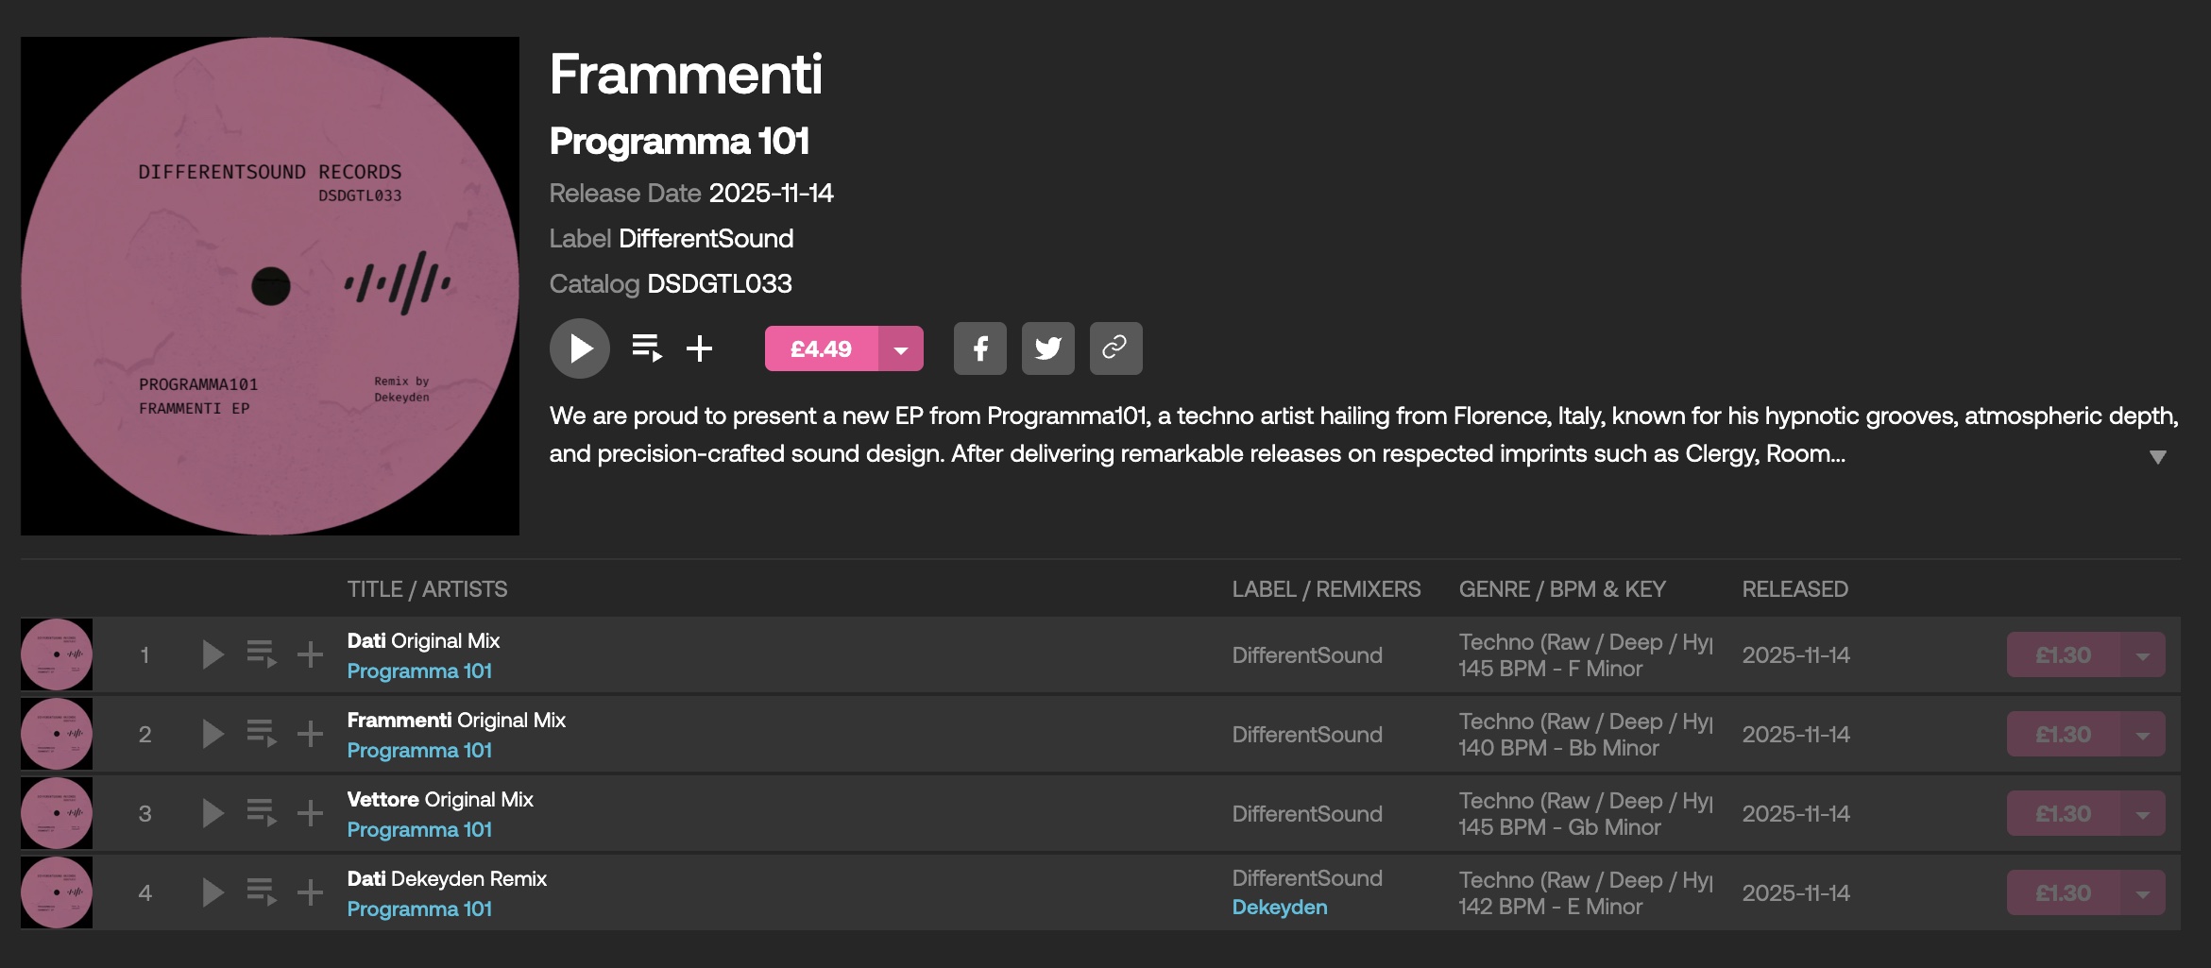The width and height of the screenshot is (2211, 968).
Task: Copy release link with chain icon
Action: point(1115,348)
